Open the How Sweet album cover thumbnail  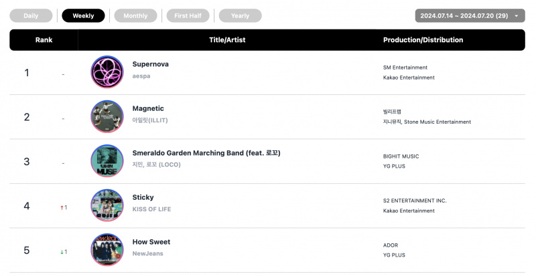[107, 250]
